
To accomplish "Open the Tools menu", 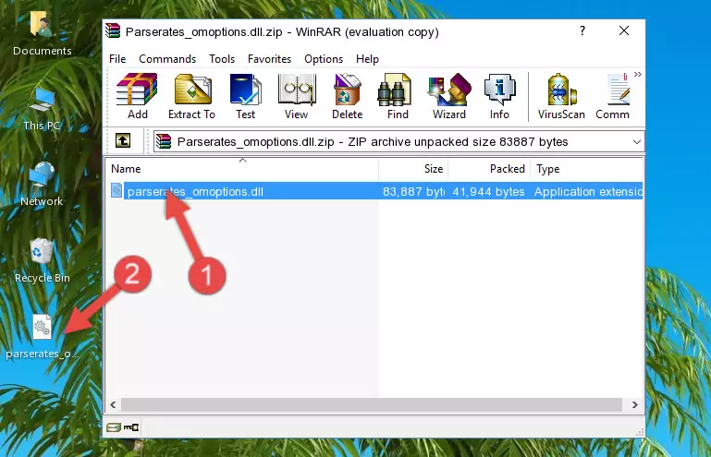I will pyautogui.click(x=222, y=59).
